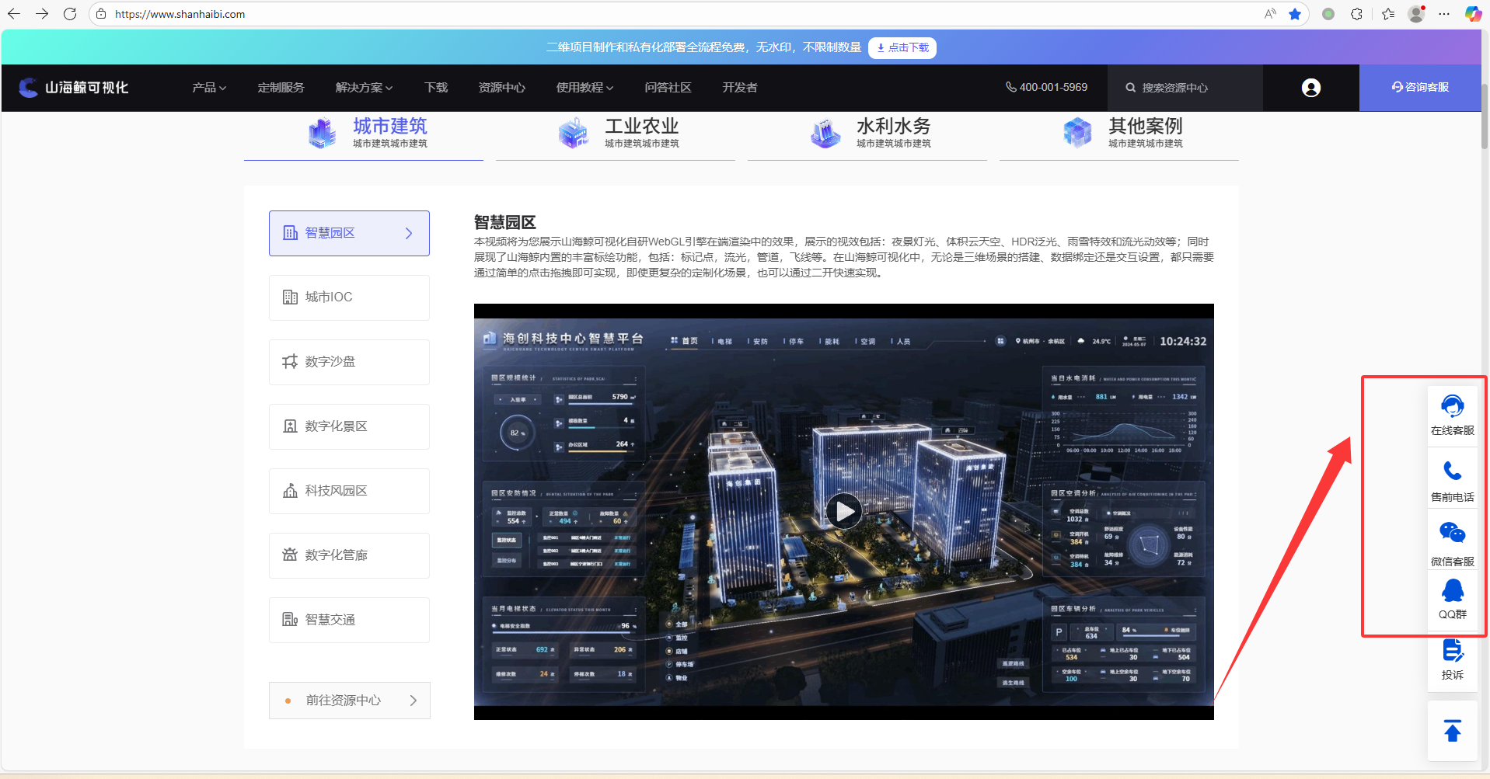The width and height of the screenshot is (1490, 779).
Task: Click the 智慧园区 heading text
Action: coord(505,222)
